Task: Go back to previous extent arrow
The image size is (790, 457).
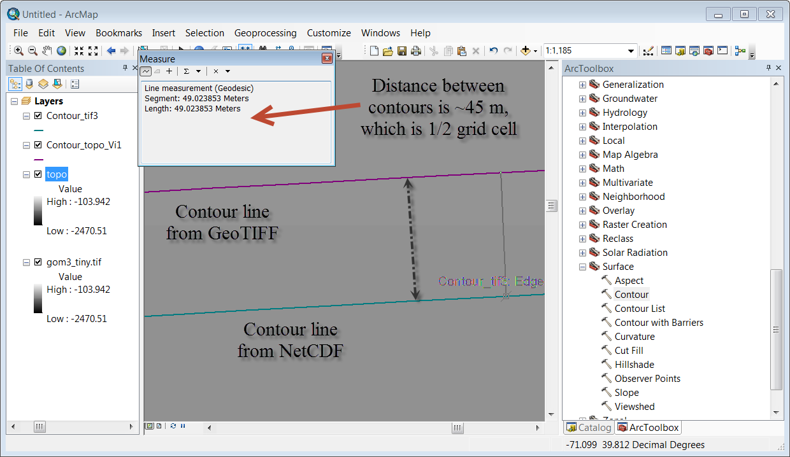Action: 111,51
